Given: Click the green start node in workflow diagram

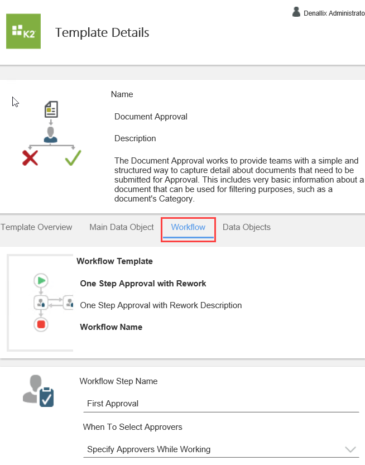Looking at the screenshot, I should click(x=41, y=281).
